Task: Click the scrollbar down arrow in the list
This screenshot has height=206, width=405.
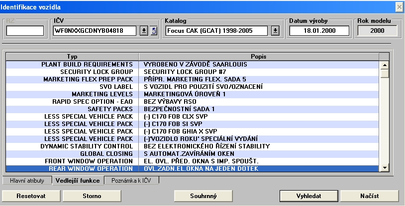Action: [x=384, y=169]
